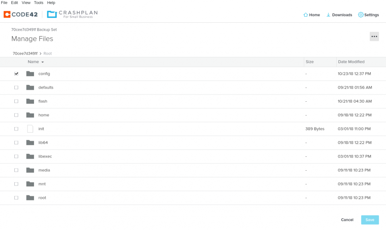Viewport: 386px width, 230px height.
Task: Click the Save button
Action: tap(370, 220)
